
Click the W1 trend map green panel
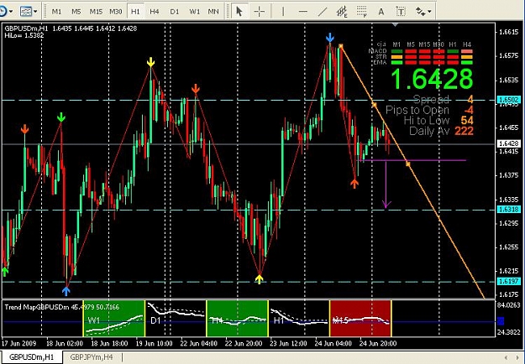(x=114, y=318)
